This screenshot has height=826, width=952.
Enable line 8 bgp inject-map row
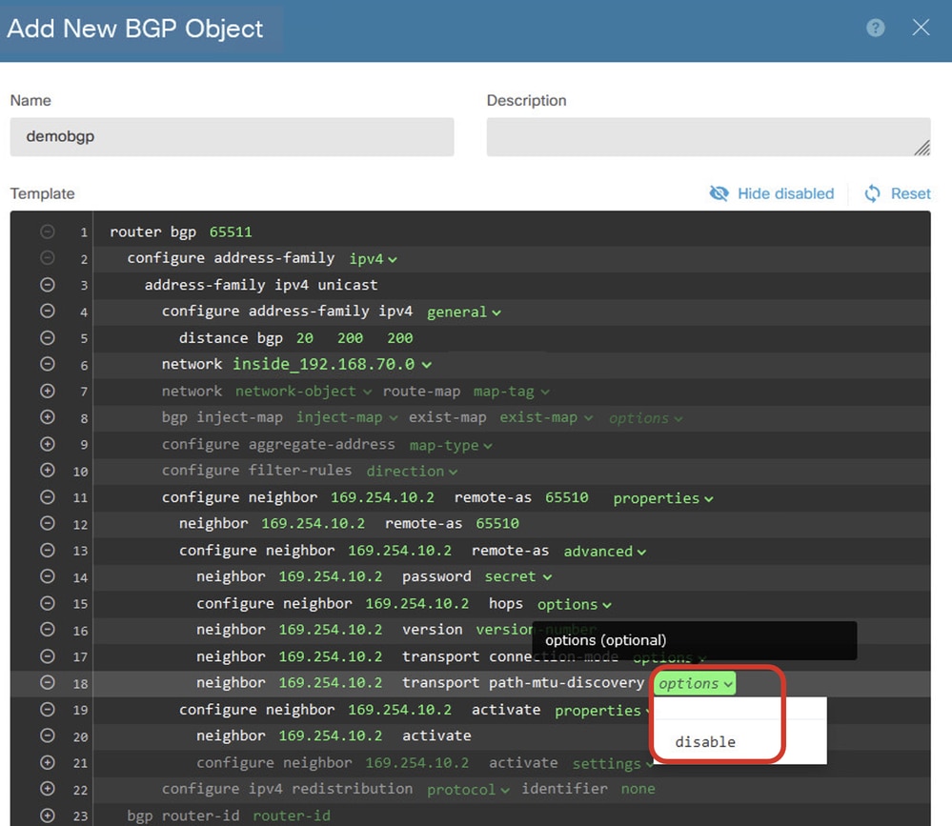tap(48, 417)
